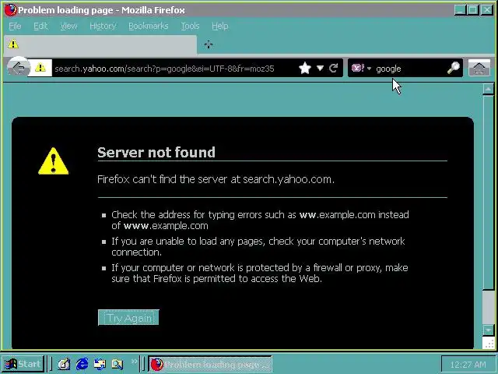Screen dimensions: 498x374
Task: Open the History menu
Action: coord(103,26)
